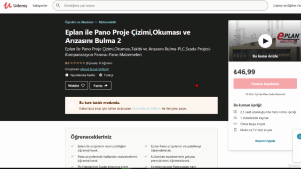Click the downloadable resource icon

point(235,118)
